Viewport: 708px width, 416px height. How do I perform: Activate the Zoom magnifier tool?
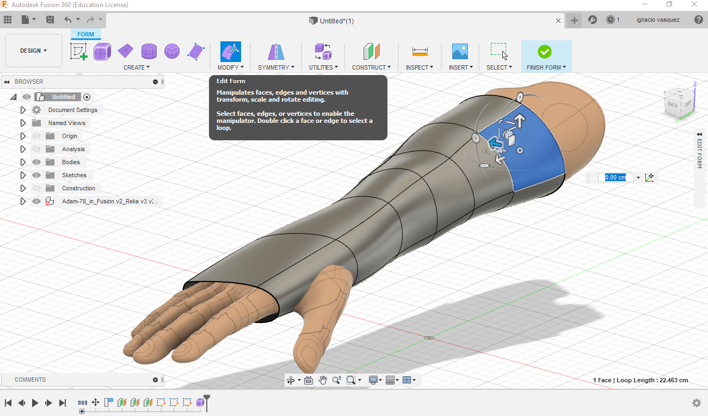point(337,380)
